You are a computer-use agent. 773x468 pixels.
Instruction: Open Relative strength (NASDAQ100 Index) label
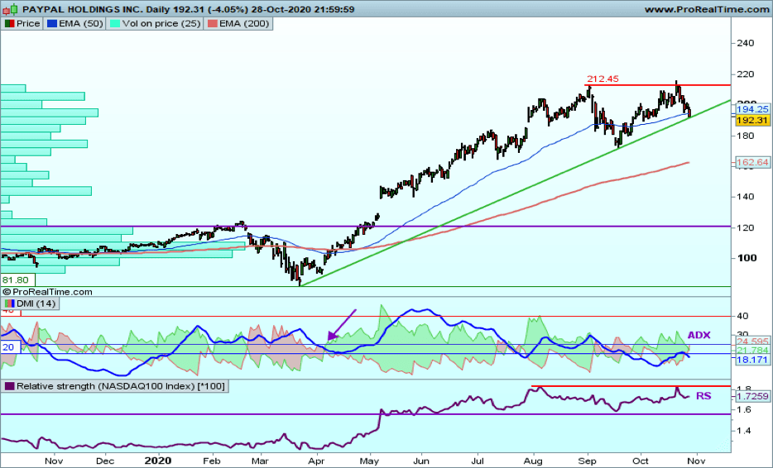click(x=121, y=386)
